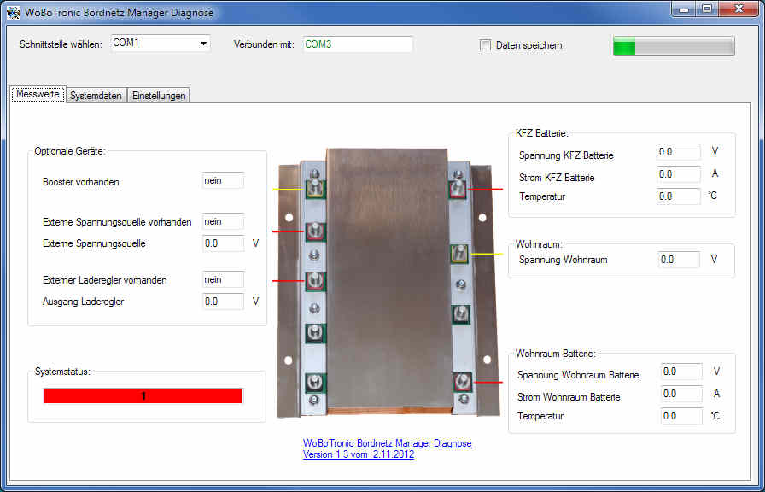
Task: Click the Bordnetz Manager device image
Action: (388, 282)
